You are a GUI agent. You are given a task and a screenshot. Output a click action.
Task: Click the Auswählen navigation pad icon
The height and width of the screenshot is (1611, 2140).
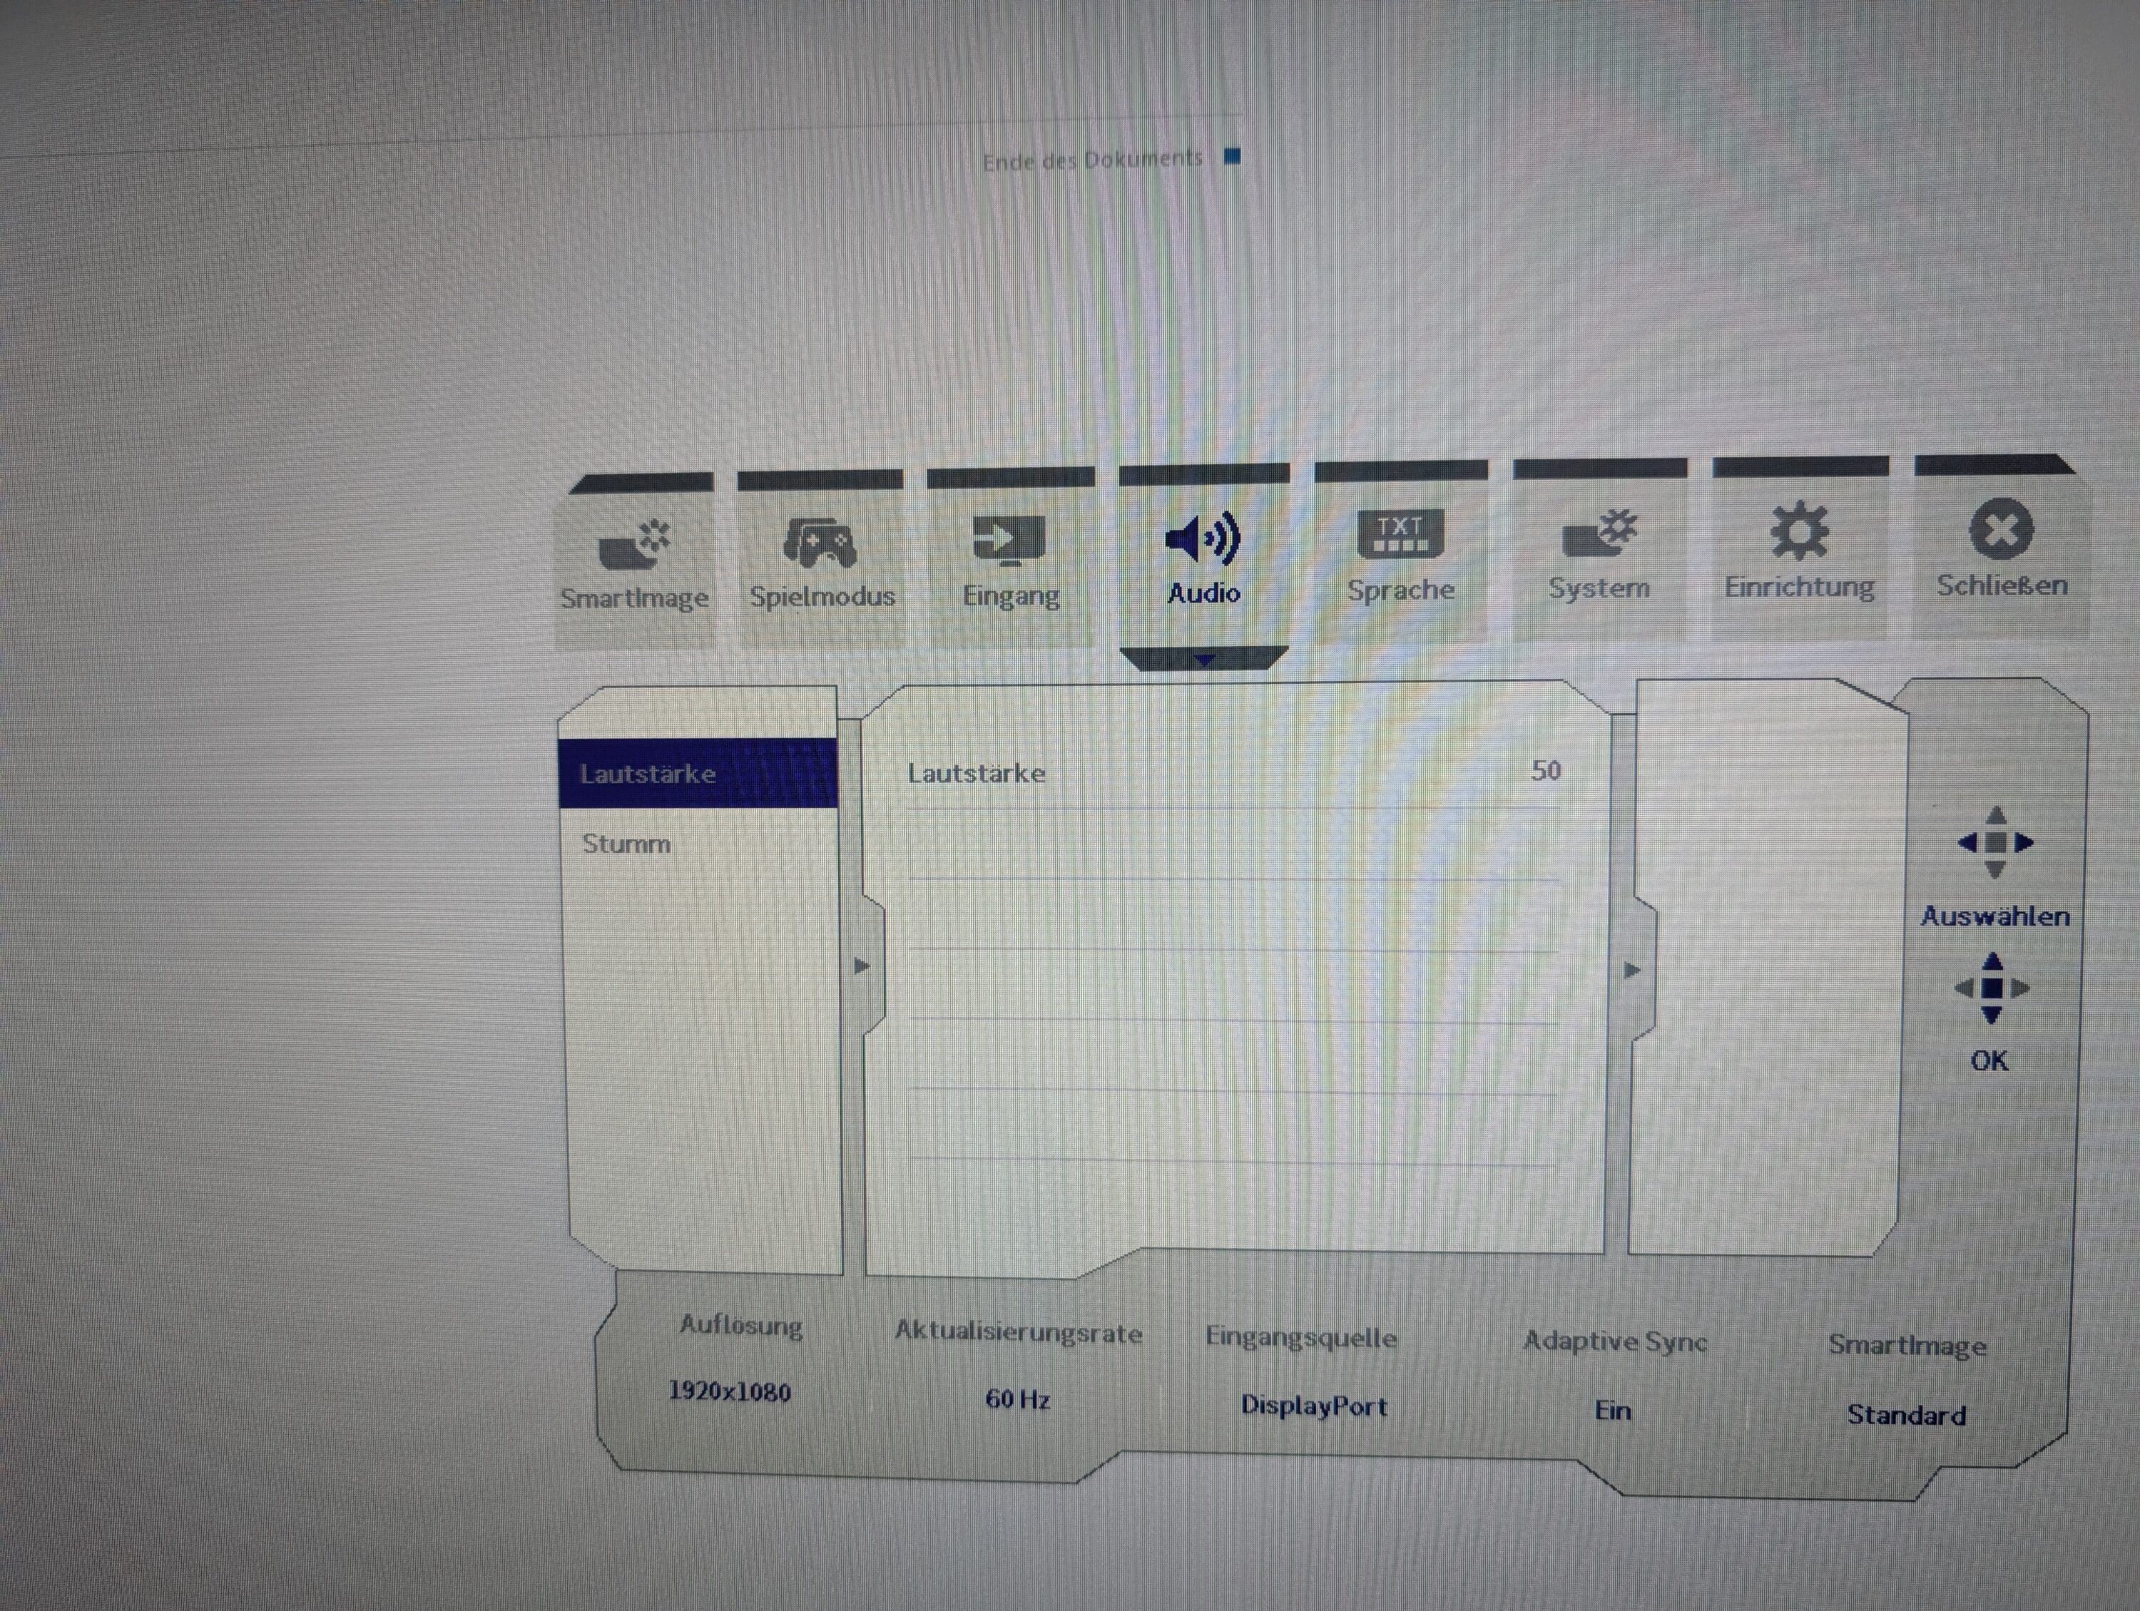click(x=1995, y=842)
